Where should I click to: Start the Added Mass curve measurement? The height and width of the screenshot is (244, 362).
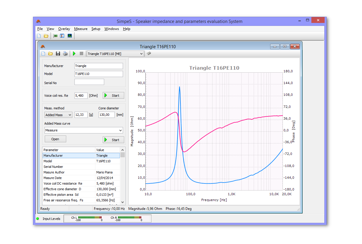[x=113, y=140]
